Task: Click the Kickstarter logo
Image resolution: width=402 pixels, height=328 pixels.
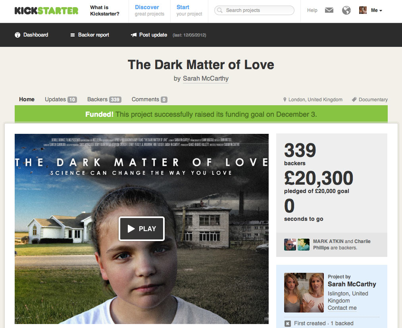Action: point(46,10)
